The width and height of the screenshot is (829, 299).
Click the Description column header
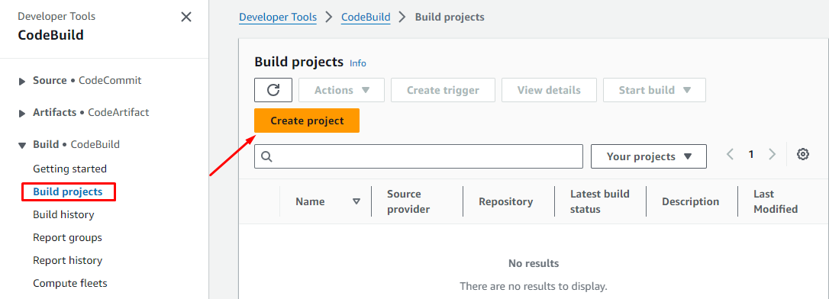click(691, 201)
